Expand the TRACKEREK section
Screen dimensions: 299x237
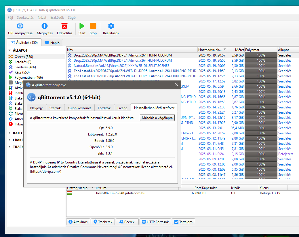9,147
